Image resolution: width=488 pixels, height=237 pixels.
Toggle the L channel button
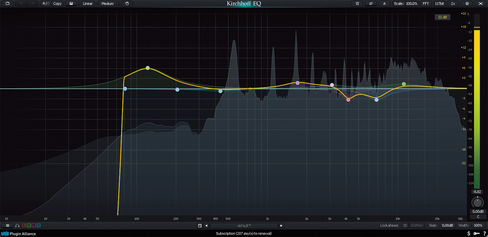[x=24, y=226]
